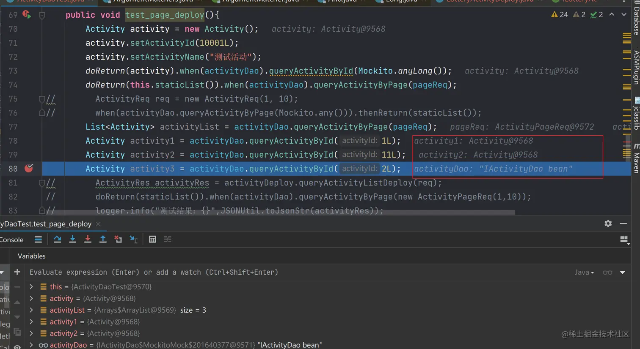Toggle the comment fold marker at line 81
Image resolution: width=640 pixels, height=349 pixels.
(x=42, y=183)
